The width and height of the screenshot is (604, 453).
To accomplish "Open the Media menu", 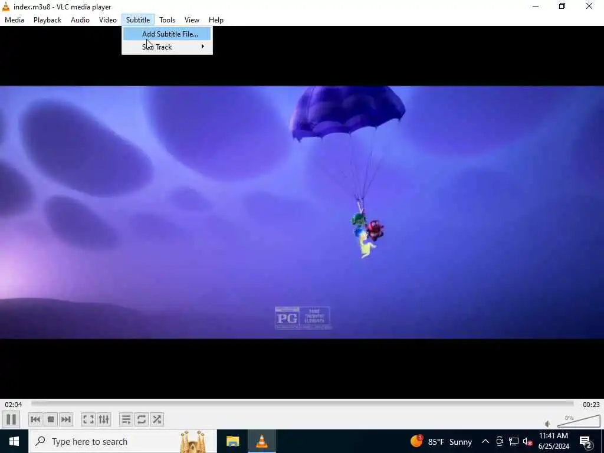I will pos(14,20).
